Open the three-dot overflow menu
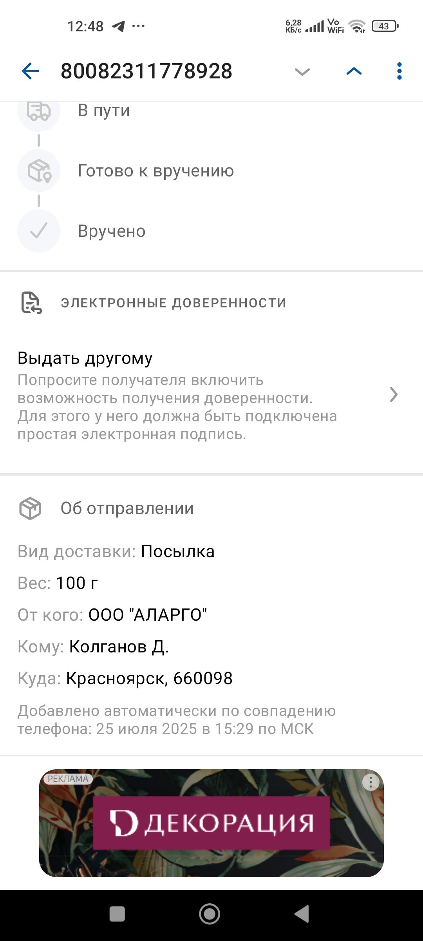Image resolution: width=423 pixels, height=941 pixels. pyautogui.click(x=399, y=71)
